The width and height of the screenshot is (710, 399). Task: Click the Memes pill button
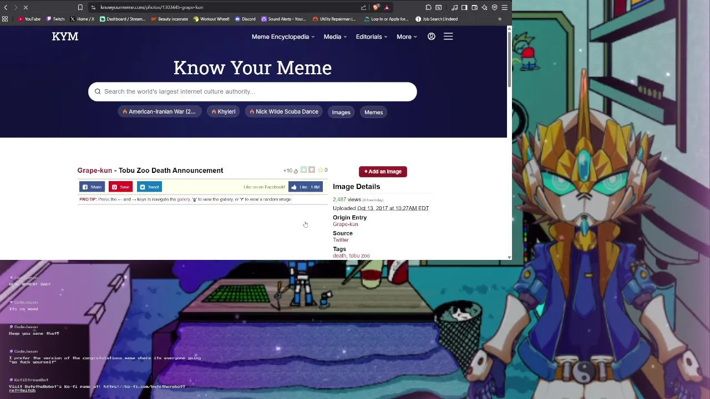373,112
